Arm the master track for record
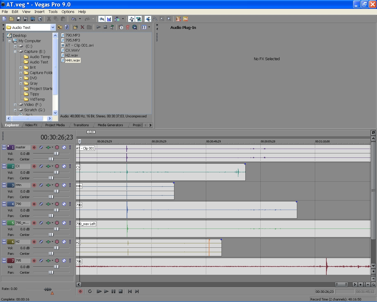Screen dimensions: 377x302 (34, 147)
